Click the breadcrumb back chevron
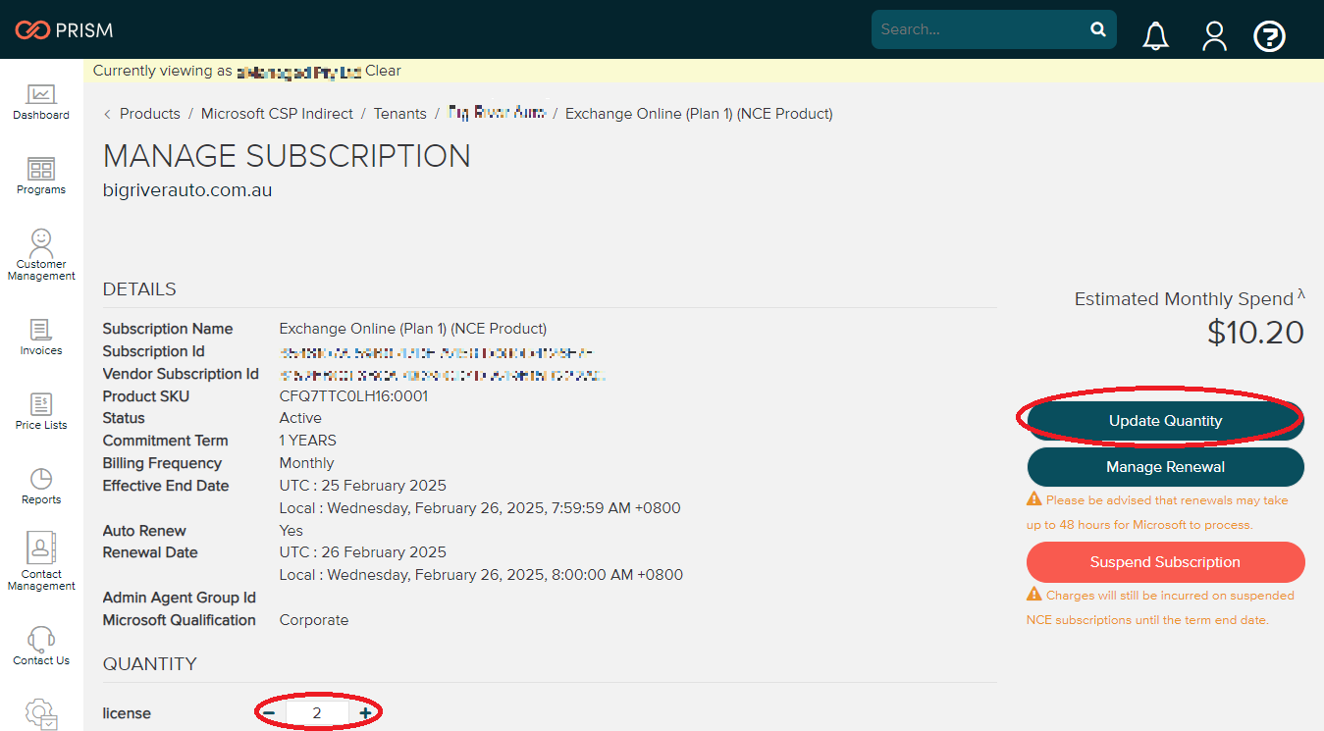 (x=107, y=114)
